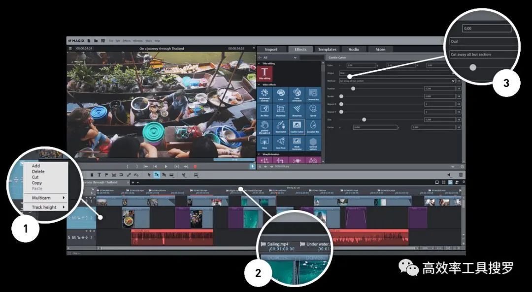Select the Chroma key video effect
This screenshot has height=292, width=532.
coord(312,94)
